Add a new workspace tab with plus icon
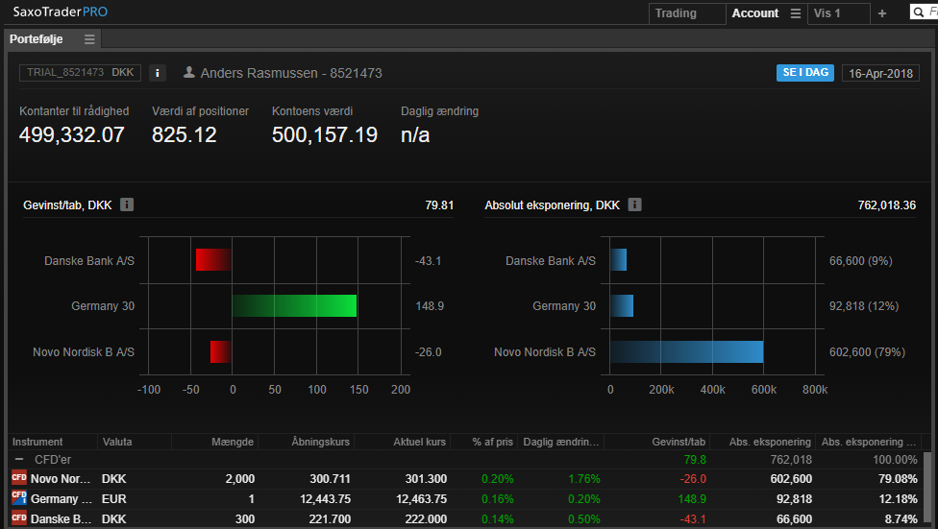The width and height of the screenshot is (938, 529). pyautogui.click(x=882, y=13)
